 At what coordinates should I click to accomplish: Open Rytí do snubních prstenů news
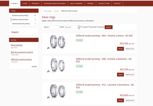pyautogui.click(x=22, y=52)
